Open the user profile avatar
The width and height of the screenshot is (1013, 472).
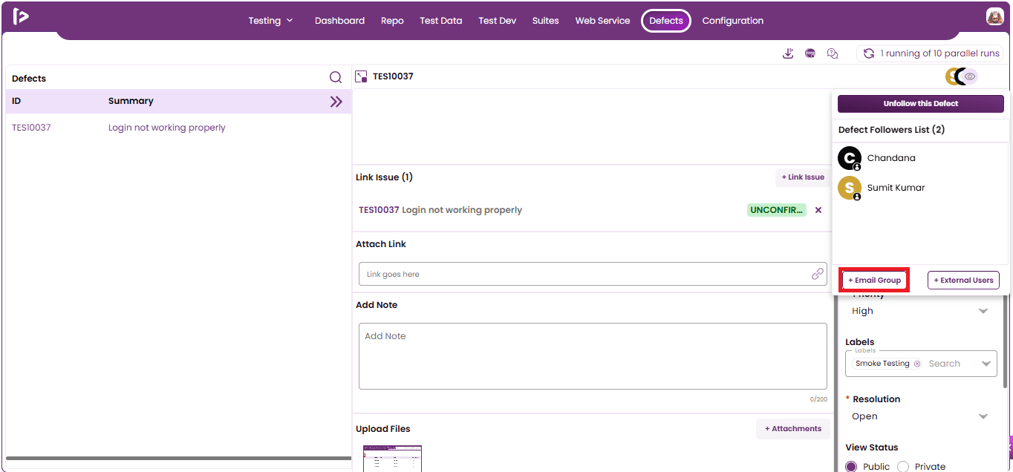click(995, 16)
